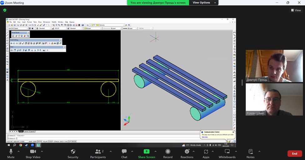
Task: Mute the microphone in Zoom
Action: point(11,152)
